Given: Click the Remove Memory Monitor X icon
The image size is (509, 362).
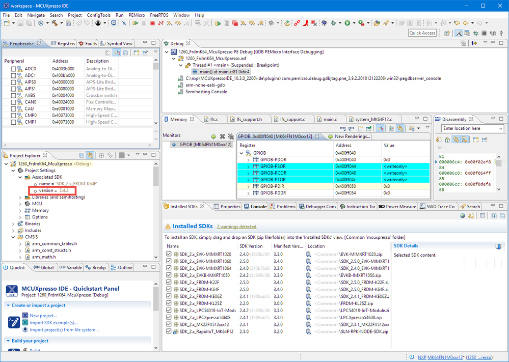Looking at the screenshot, I should click(222, 136).
